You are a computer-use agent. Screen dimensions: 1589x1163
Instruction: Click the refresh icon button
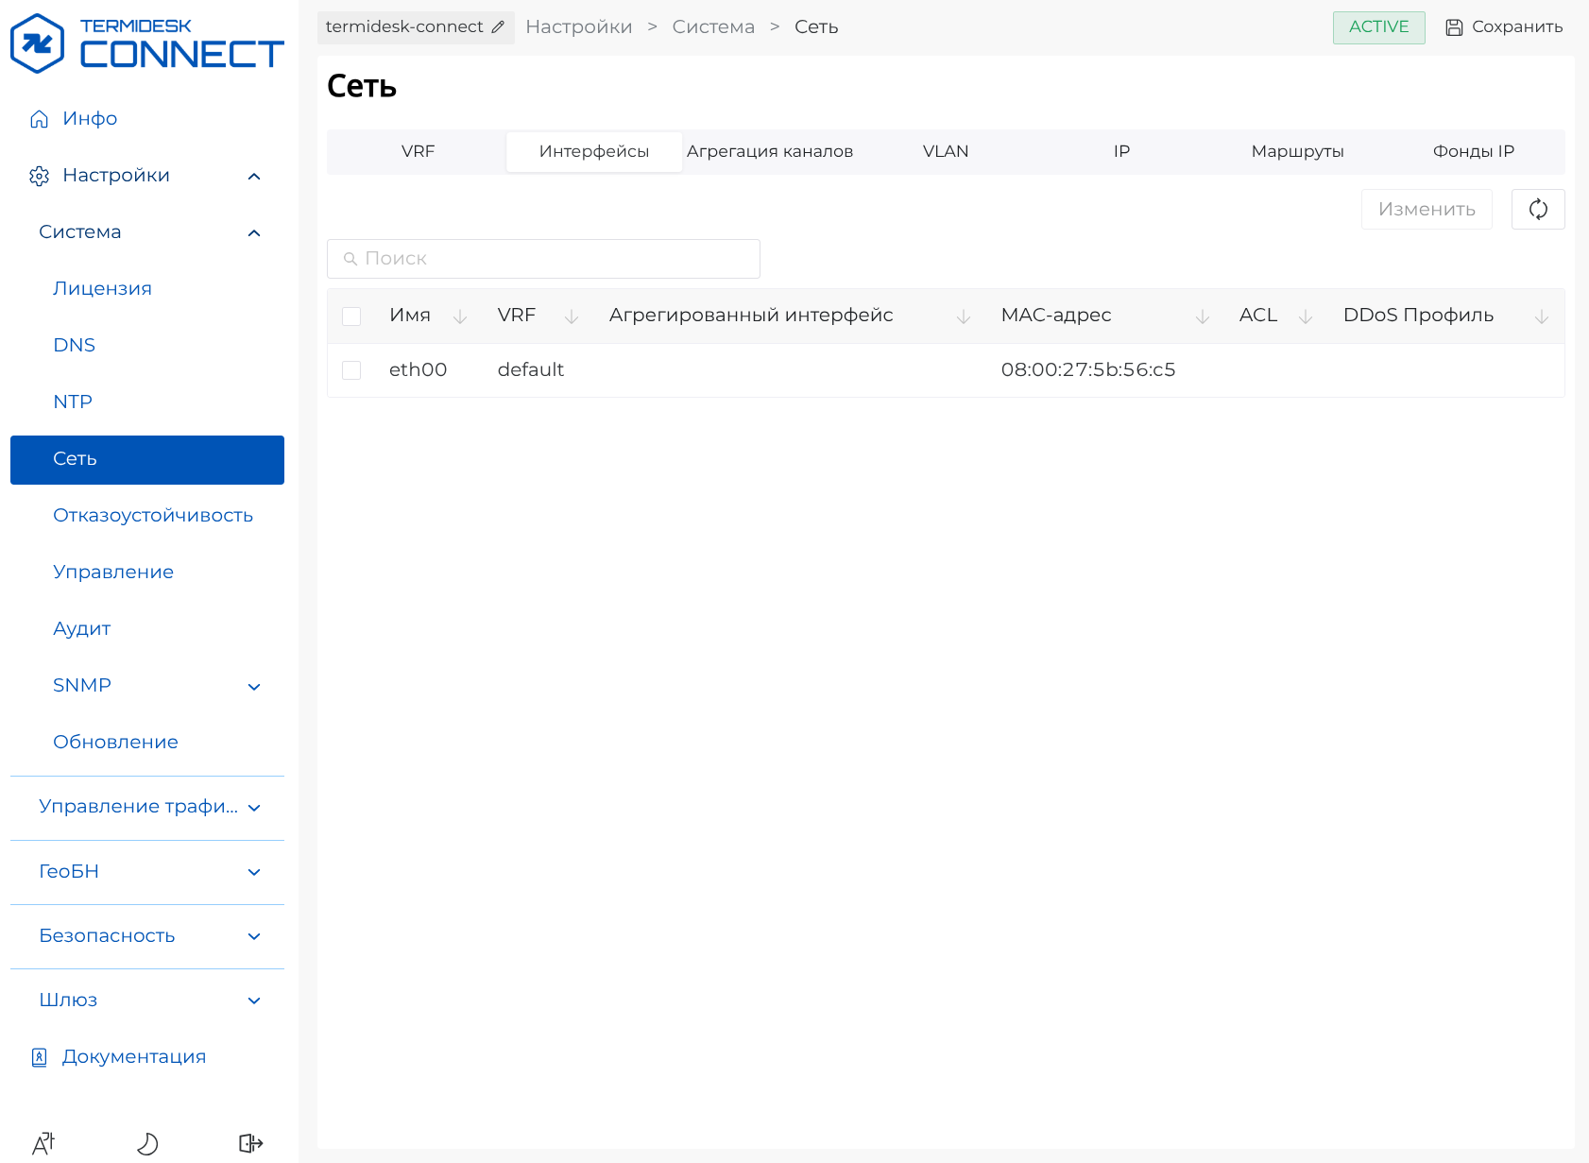[x=1537, y=209]
